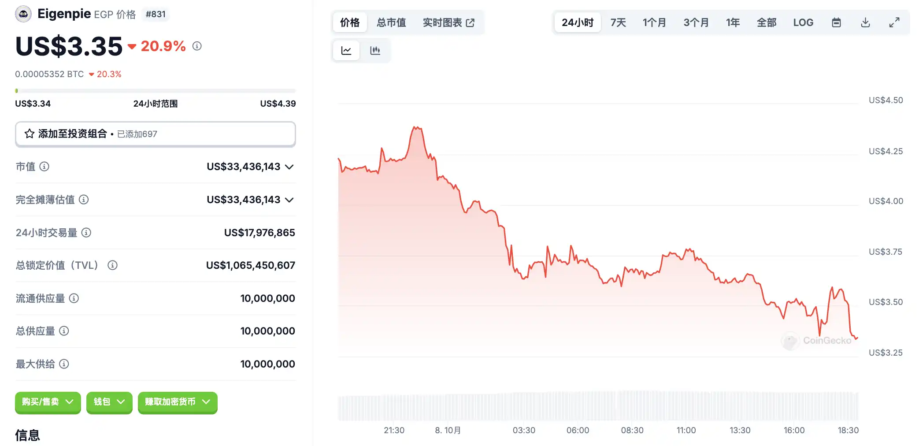Expand chart to fullscreen
The width and height of the screenshot is (919, 446).
tap(894, 22)
